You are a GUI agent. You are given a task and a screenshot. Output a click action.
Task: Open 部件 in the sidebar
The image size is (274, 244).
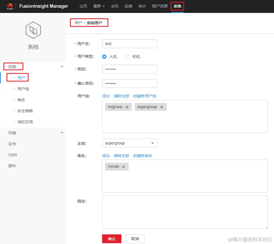pos(12,166)
